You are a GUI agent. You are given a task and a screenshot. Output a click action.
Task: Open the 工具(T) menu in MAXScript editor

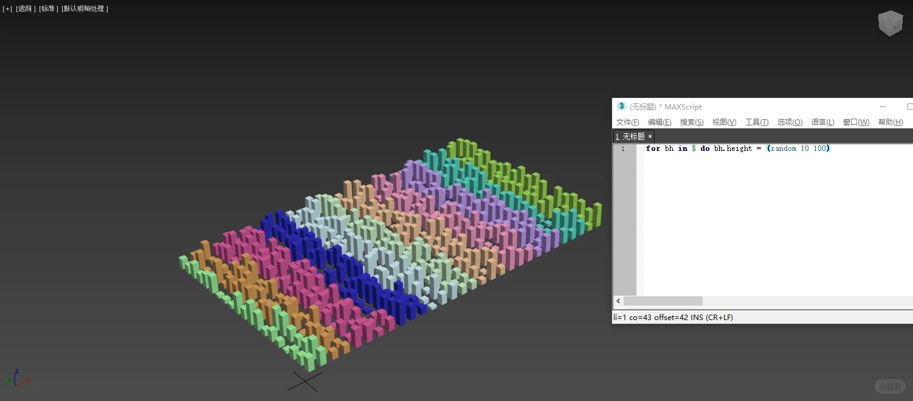tap(757, 122)
